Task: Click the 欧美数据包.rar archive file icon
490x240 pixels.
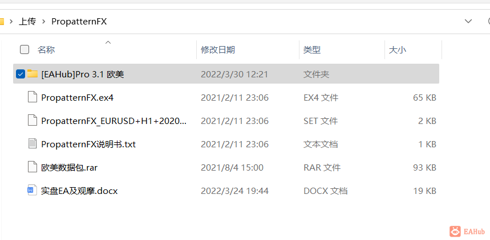Action: click(33, 167)
